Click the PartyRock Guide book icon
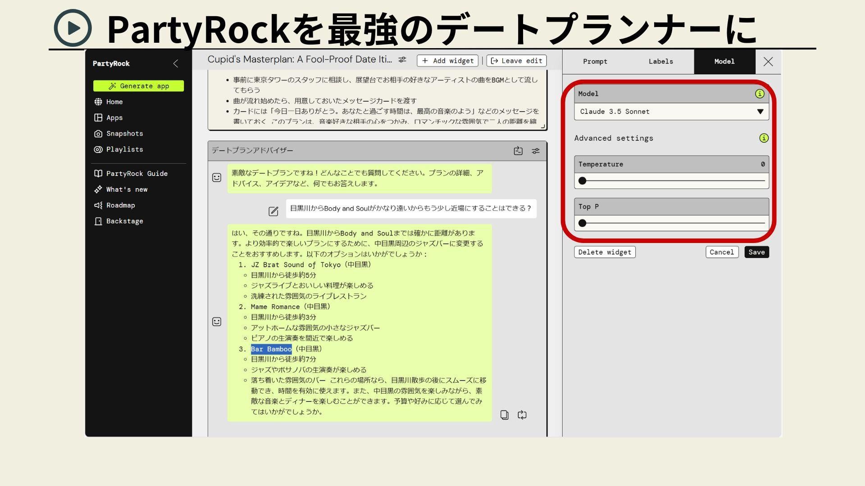The height and width of the screenshot is (486, 865). point(98,174)
